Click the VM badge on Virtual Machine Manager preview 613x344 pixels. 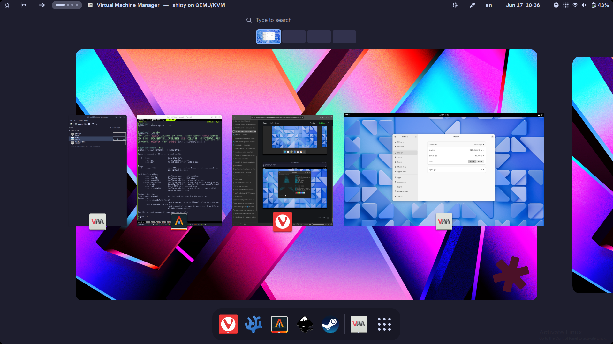tap(98, 221)
